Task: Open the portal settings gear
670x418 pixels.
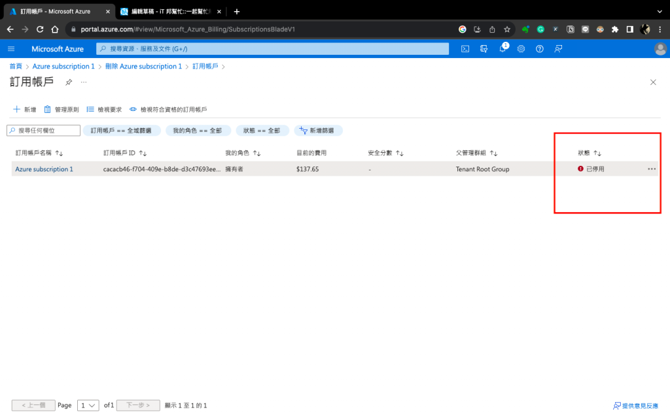Action: pyautogui.click(x=521, y=48)
